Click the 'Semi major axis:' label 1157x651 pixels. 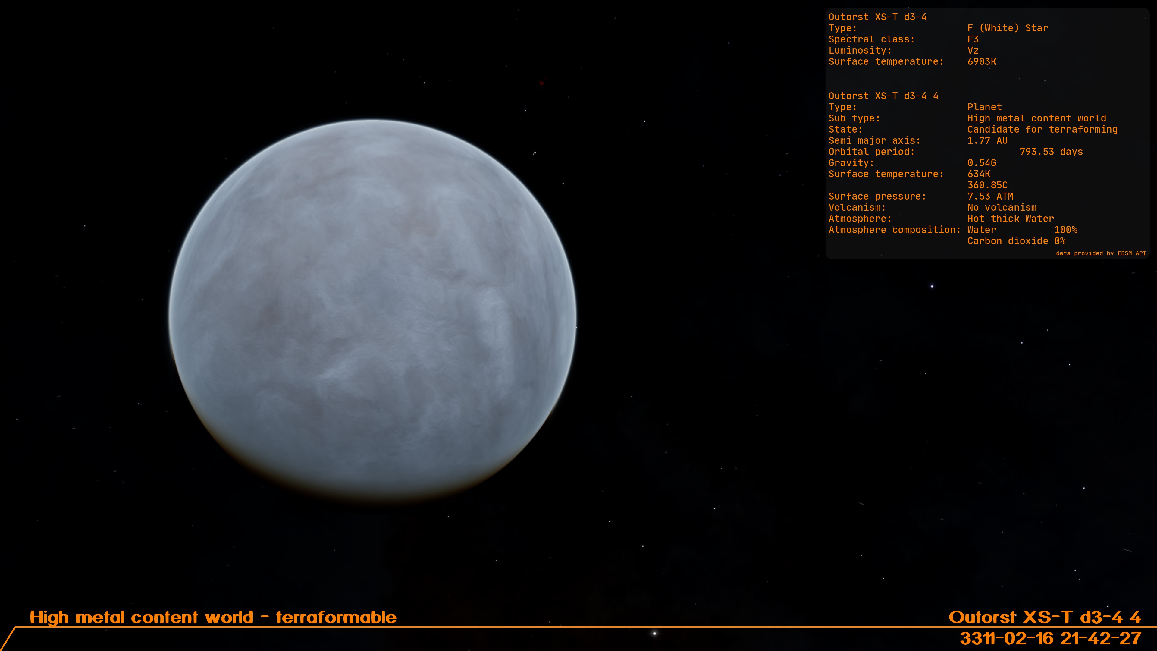[874, 141]
